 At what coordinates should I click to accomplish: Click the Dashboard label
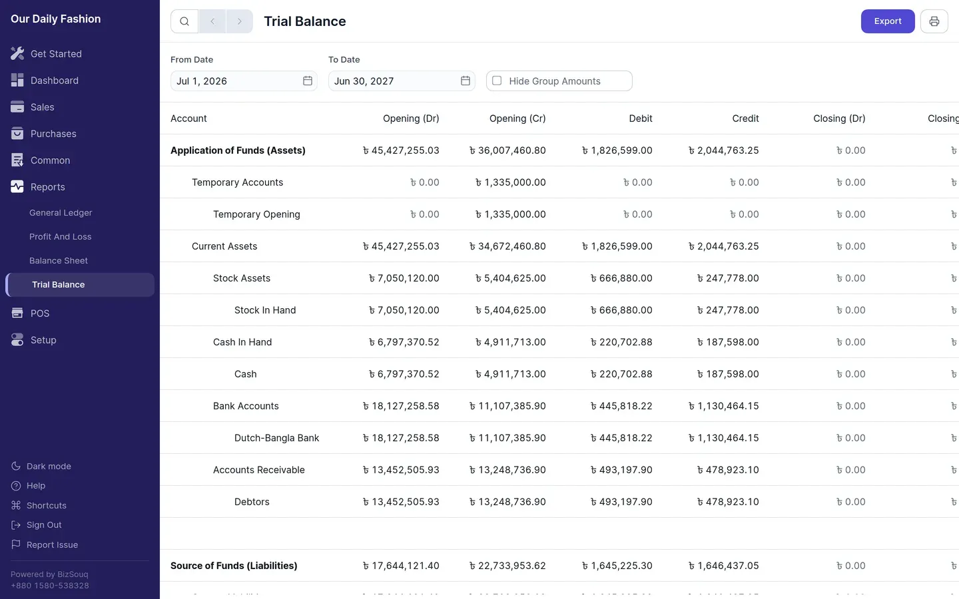click(x=55, y=80)
